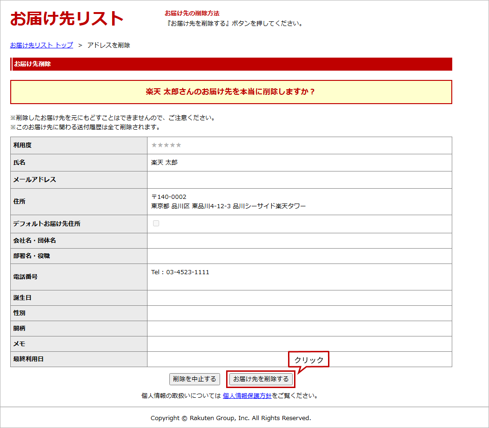
Task: Click the fifth star to rate usage
Action: pos(179,145)
